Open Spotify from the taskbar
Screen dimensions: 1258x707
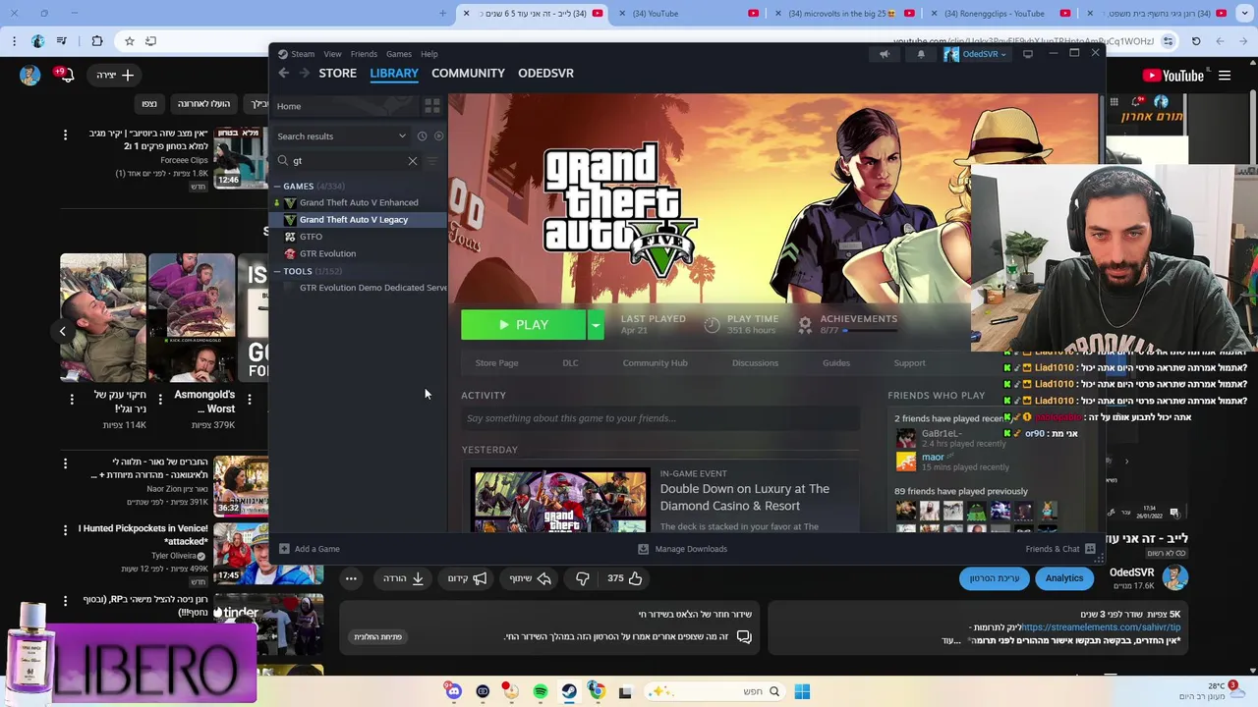point(541,691)
